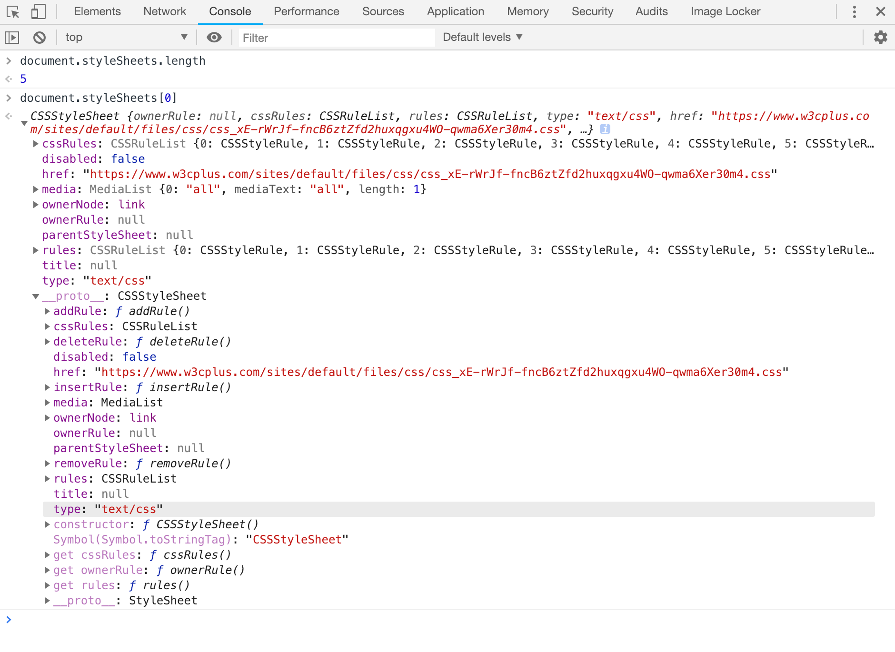Click the top-level href stylesheet URL
The height and width of the screenshot is (652, 895).
click(x=430, y=174)
